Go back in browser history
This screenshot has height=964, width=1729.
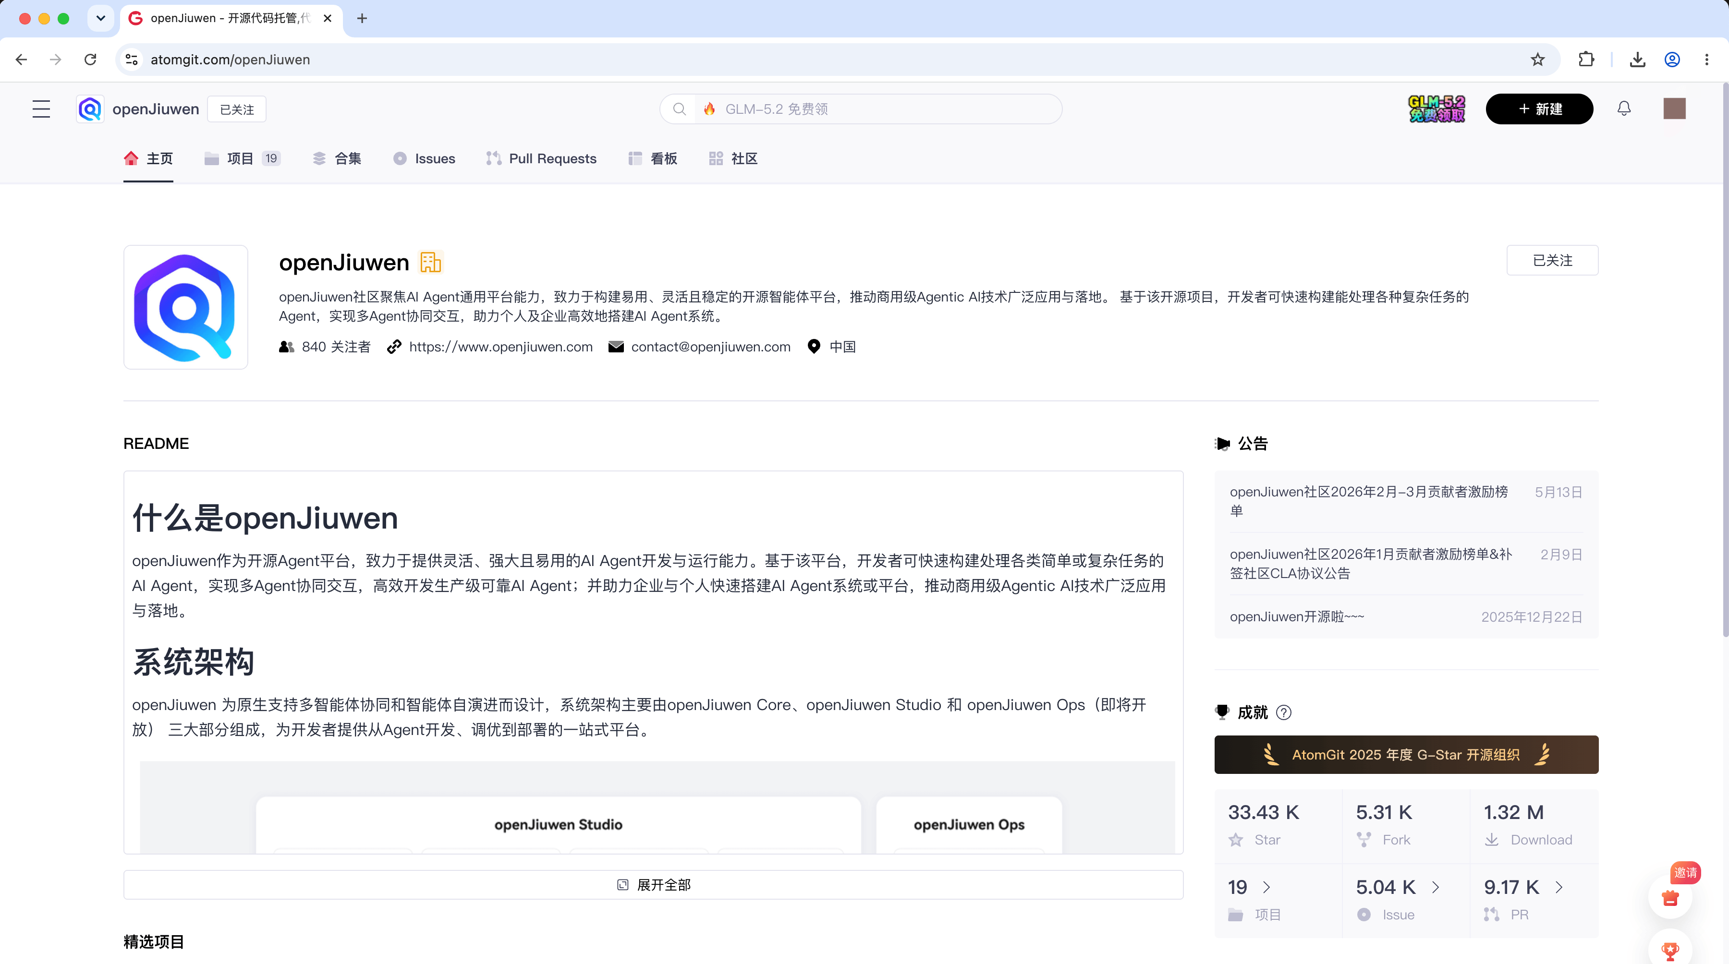tap(22, 60)
